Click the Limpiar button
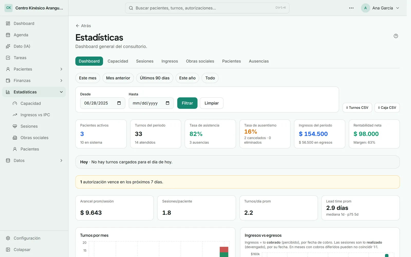This screenshot has height=257, width=411. (x=212, y=103)
